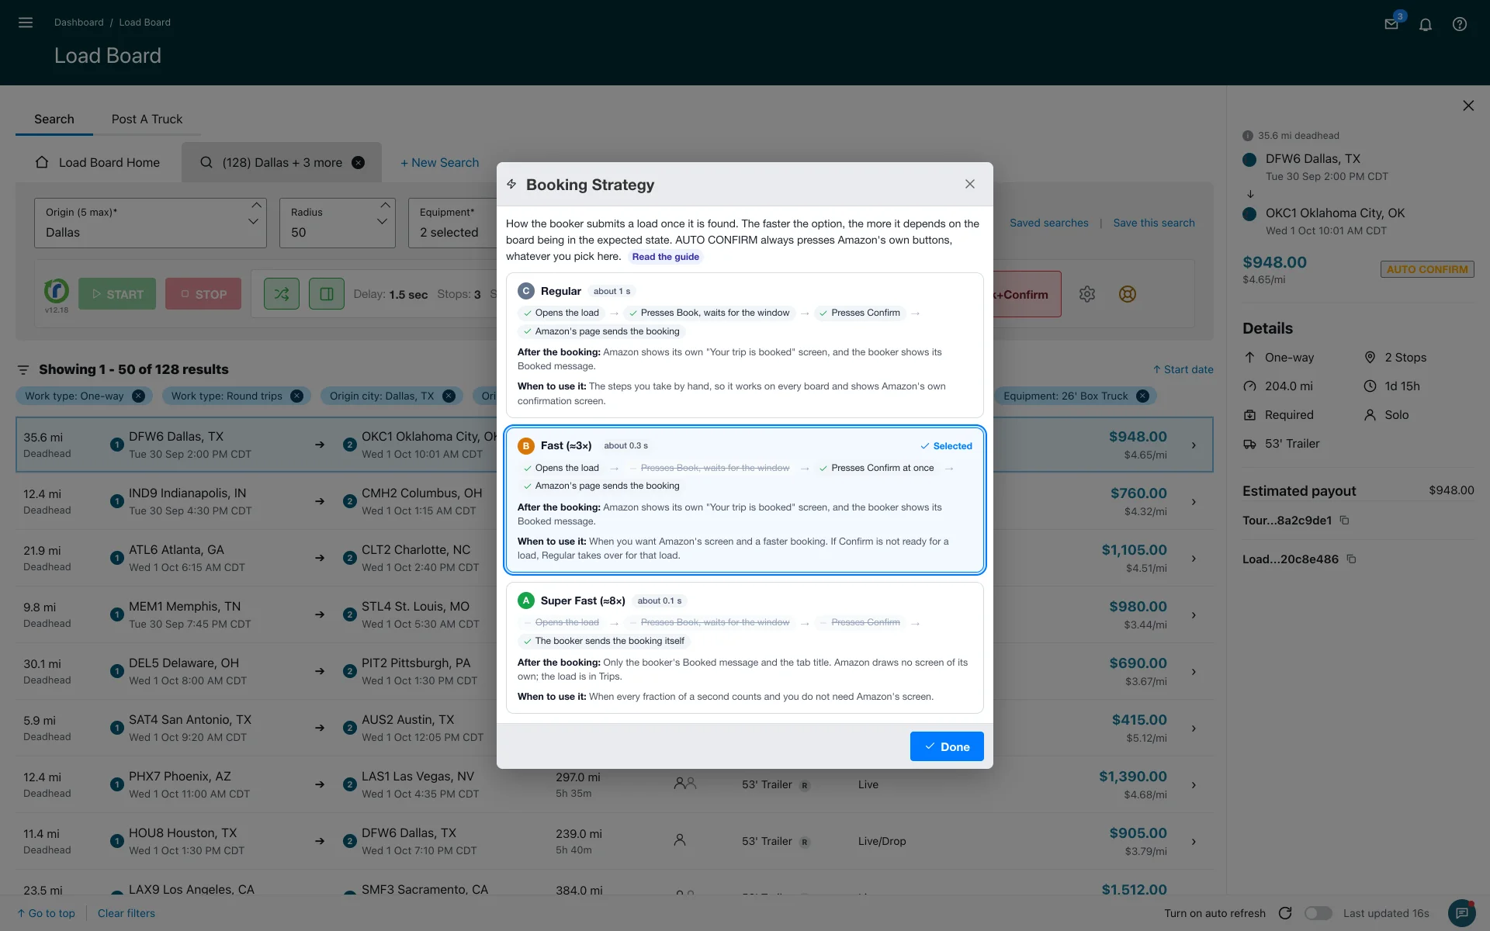Image resolution: width=1490 pixels, height=931 pixels.
Task: Open the Radius dropdown showing 50
Action: [x=338, y=223]
